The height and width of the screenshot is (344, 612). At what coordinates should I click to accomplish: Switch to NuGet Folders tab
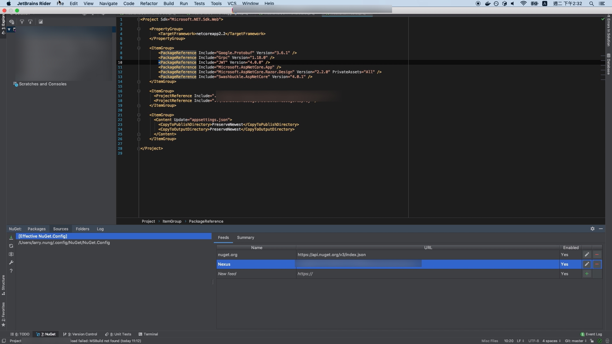pyautogui.click(x=83, y=229)
